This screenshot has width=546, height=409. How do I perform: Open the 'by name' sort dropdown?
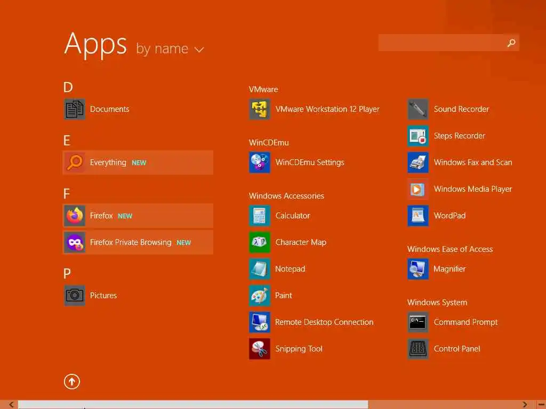pyautogui.click(x=170, y=48)
